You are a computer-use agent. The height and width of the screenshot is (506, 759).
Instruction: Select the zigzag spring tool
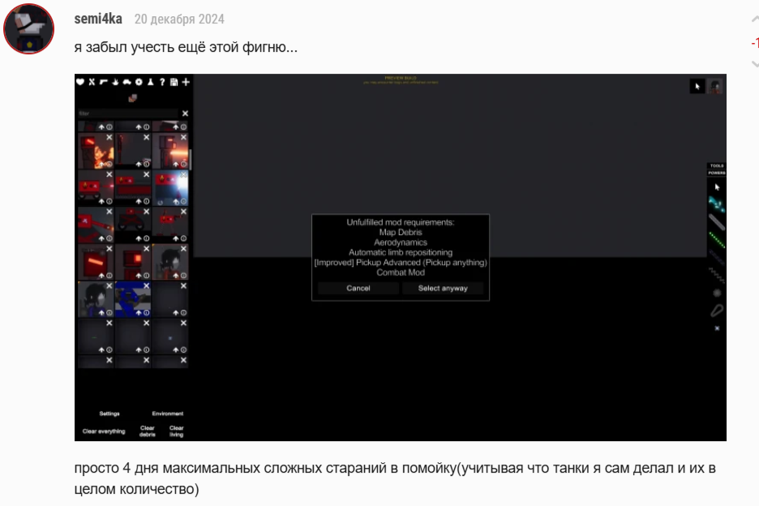pyautogui.click(x=717, y=275)
